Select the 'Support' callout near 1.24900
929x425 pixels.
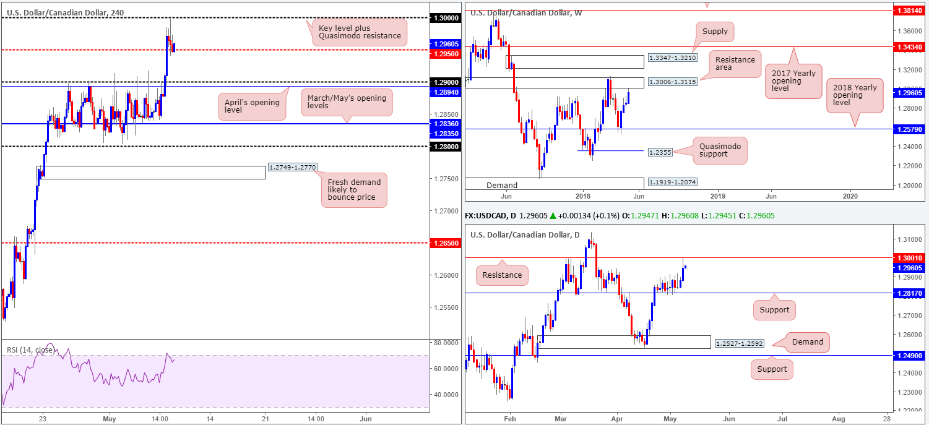(x=772, y=369)
